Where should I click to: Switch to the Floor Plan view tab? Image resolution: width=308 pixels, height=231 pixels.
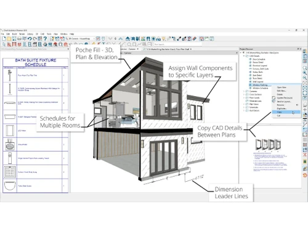(x=167, y=49)
